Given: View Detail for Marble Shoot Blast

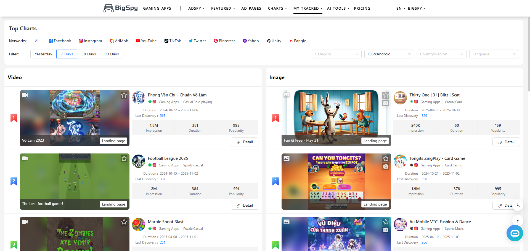Looking at the screenshot, I should pyautogui.click(x=245, y=249).
